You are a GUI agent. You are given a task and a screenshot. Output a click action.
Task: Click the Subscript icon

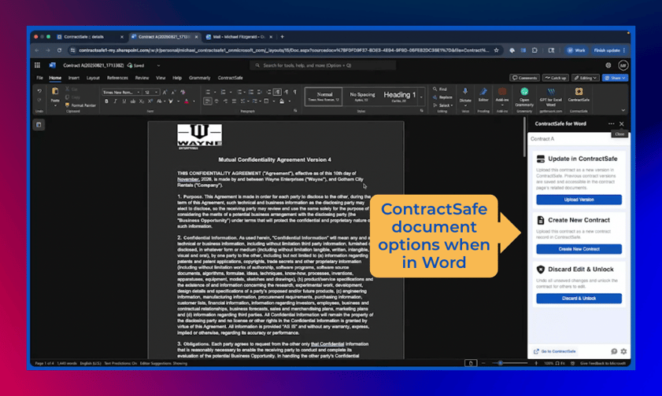click(142, 101)
